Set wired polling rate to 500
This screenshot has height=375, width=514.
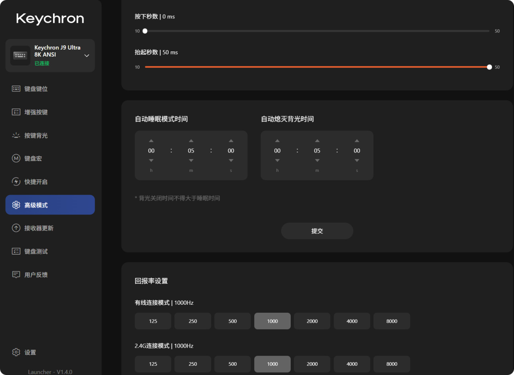point(233,321)
